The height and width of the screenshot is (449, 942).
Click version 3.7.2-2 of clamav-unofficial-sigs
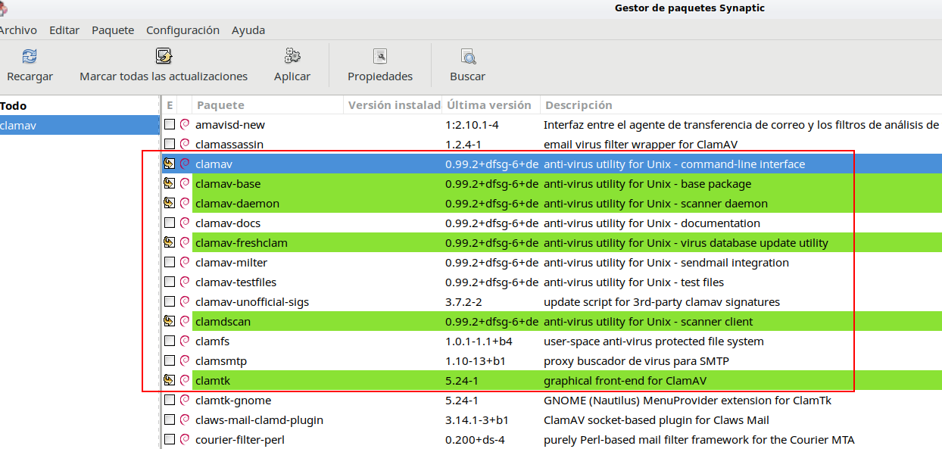click(463, 302)
